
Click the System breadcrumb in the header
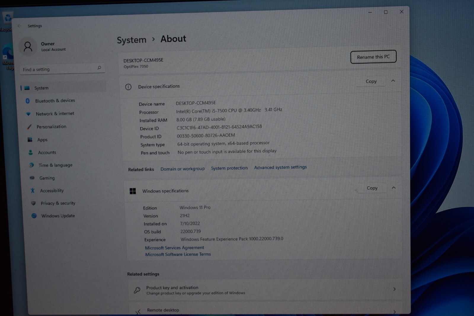click(132, 40)
